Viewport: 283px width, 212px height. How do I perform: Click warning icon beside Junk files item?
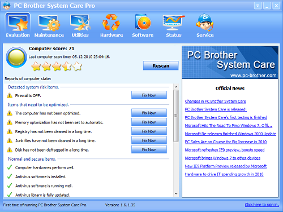(x=10, y=140)
